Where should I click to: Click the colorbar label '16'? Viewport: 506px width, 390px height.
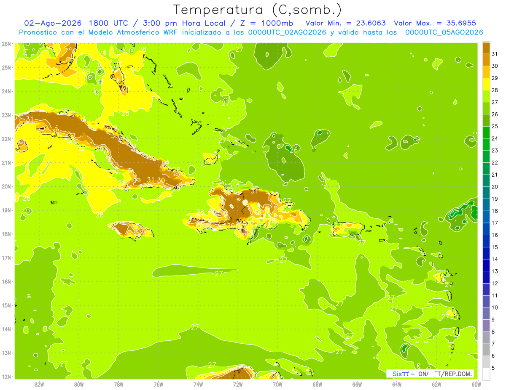pyautogui.click(x=495, y=235)
